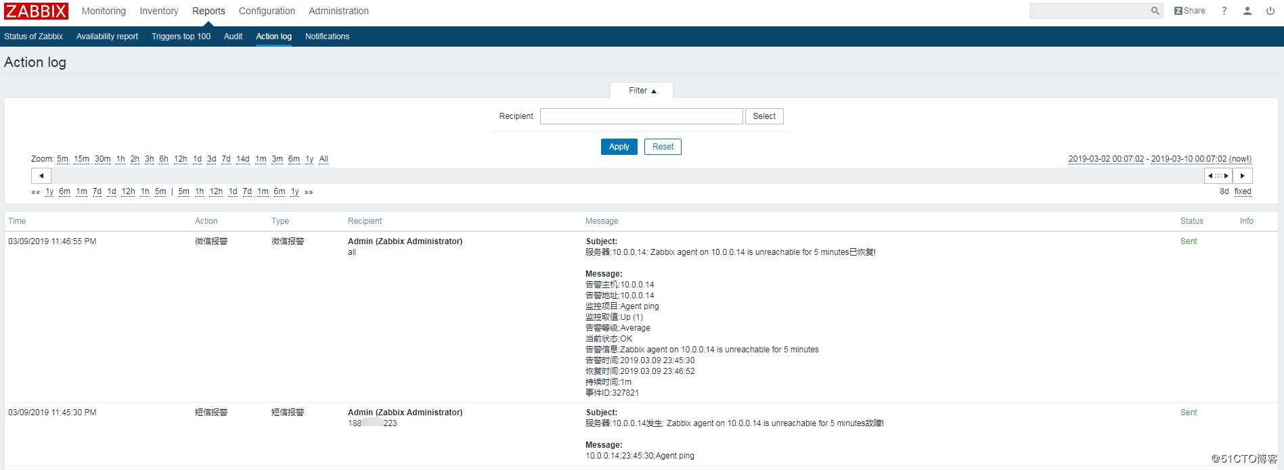Set zoom to 5m

pyautogui.click(x=62, y=159)
